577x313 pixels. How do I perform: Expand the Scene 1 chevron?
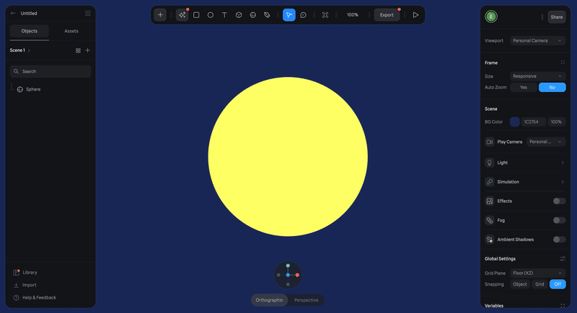(29, 50)
